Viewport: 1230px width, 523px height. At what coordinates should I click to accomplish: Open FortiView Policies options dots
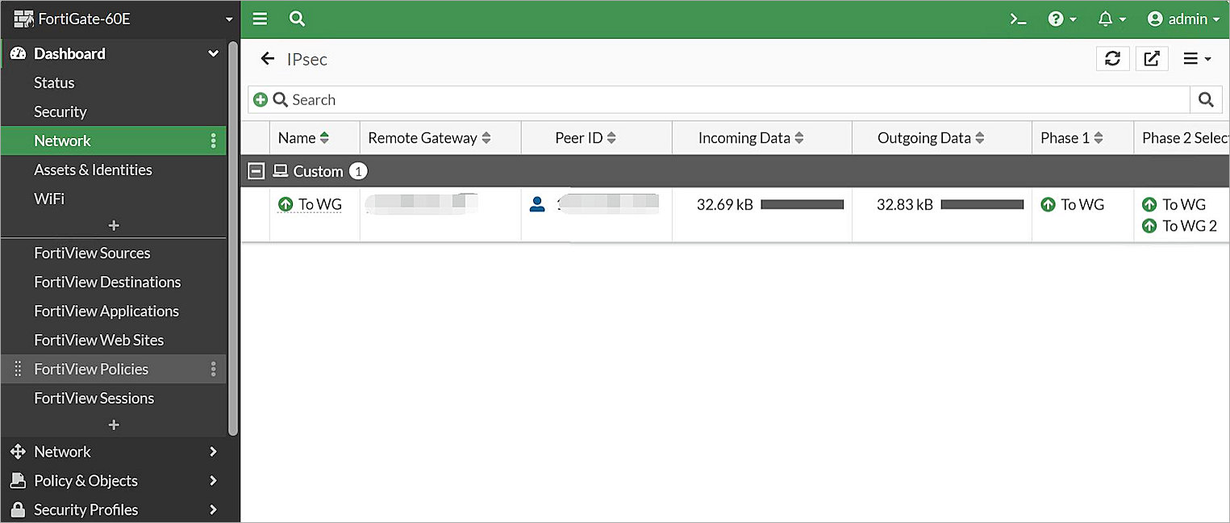tap(213, 369)
